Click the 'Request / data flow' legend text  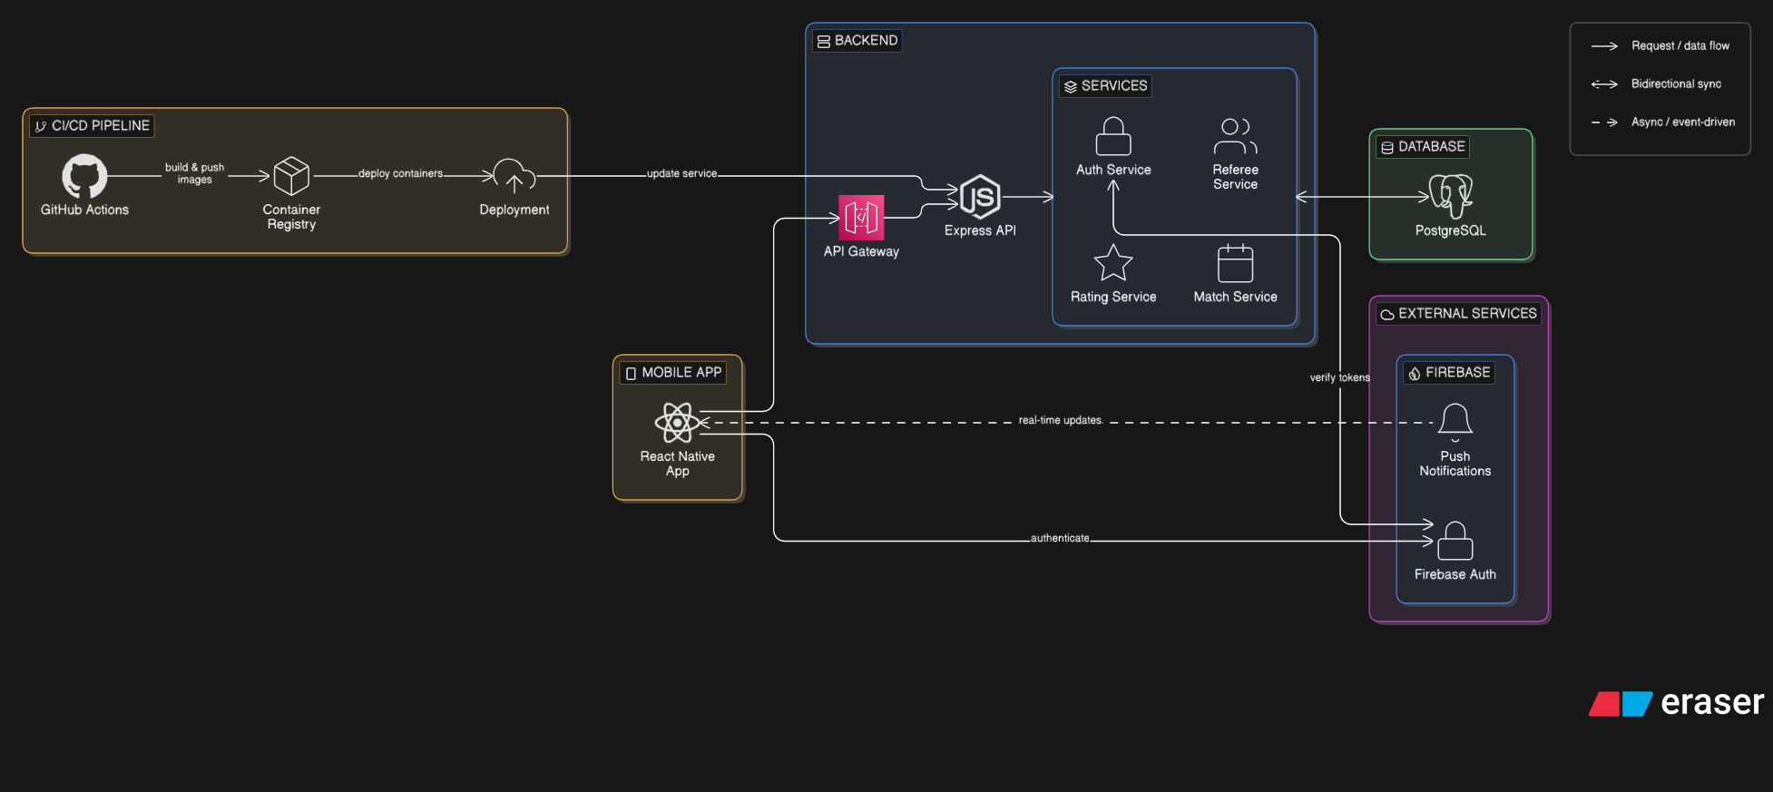(1680, 46)
